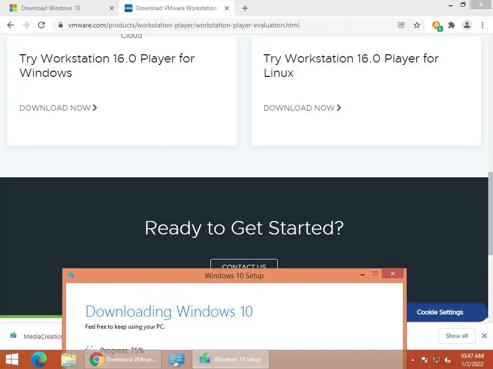Click the page vertical scrollbar
The height and width of the screenshot is (369, 493).
pyautogui.click(x=491, y=213)
